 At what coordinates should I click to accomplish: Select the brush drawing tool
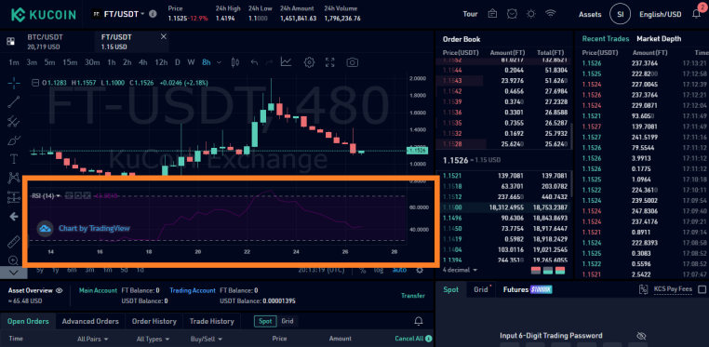coord(14,140)
